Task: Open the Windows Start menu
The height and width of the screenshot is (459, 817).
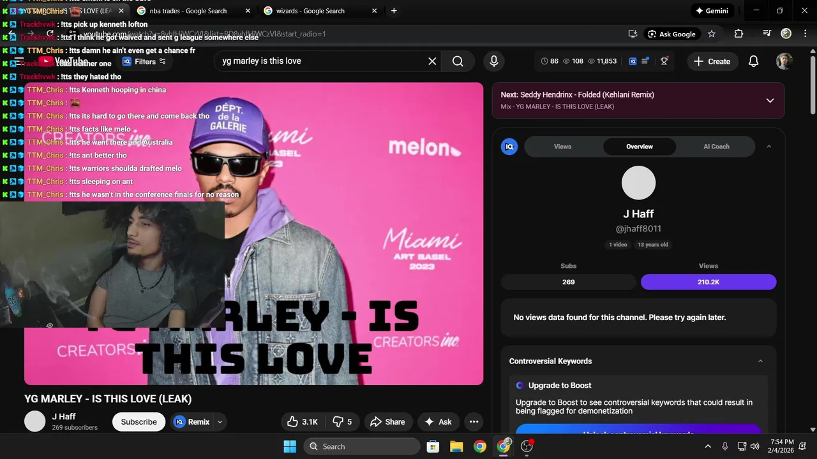Action: tap(290, 446)
